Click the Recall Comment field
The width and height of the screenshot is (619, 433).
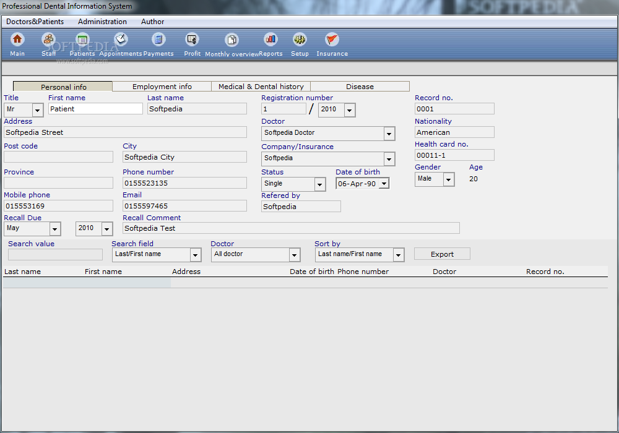coord(291,228)
